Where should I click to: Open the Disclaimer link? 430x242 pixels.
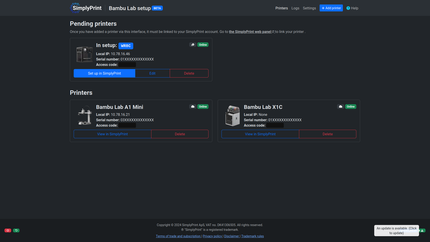coord(231,236)
